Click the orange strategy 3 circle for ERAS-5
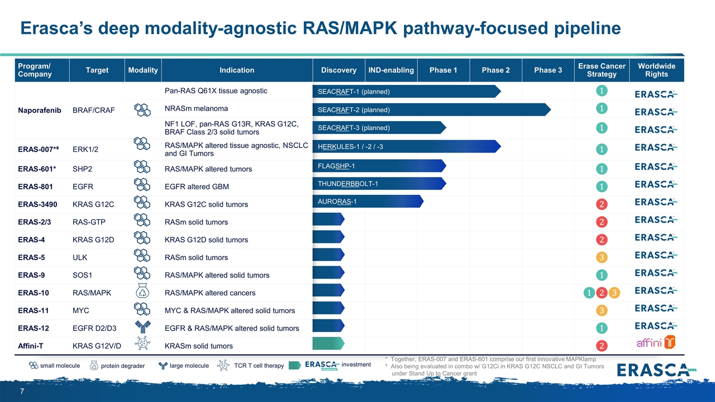715x402 pixels. [601, 257]
